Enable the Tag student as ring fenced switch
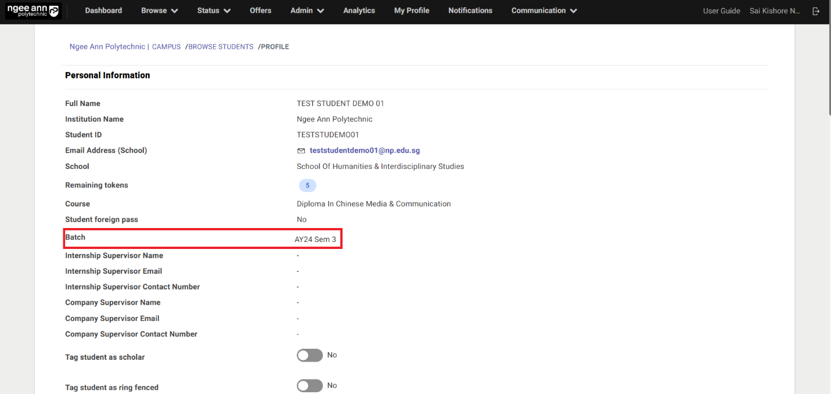The width and height of the screenshot is (831, 394). tap(310, 386)
